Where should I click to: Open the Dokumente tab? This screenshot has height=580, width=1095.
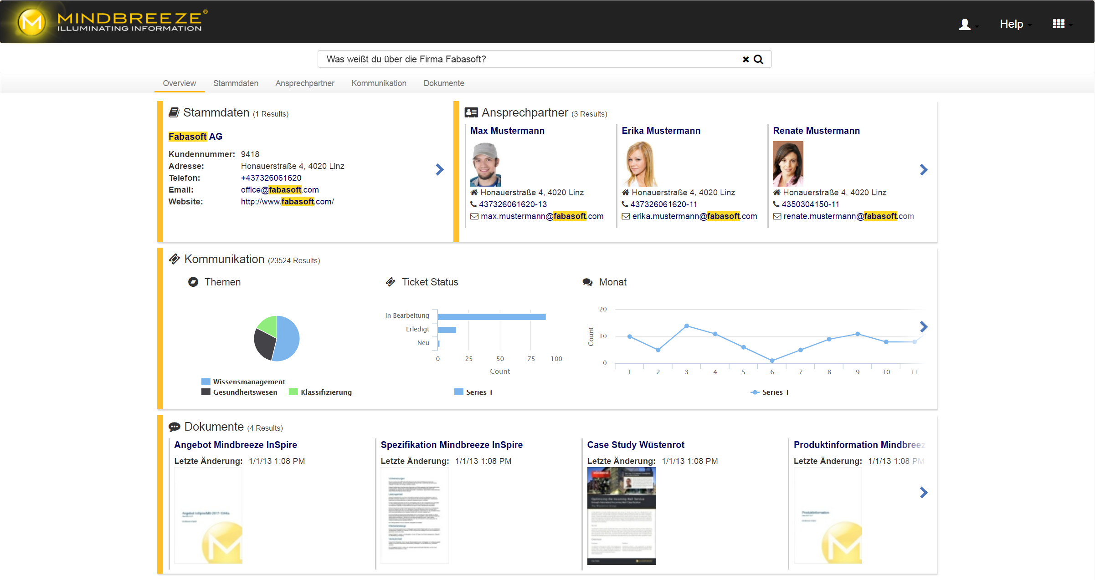click(444, 83)
